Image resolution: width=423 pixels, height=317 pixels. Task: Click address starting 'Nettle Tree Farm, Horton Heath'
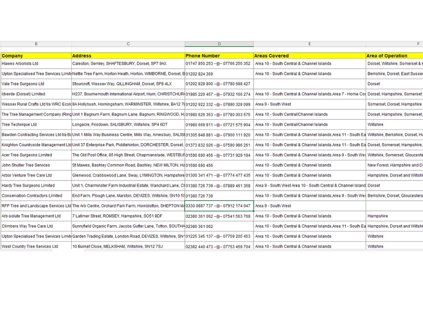tap(128, 74)
